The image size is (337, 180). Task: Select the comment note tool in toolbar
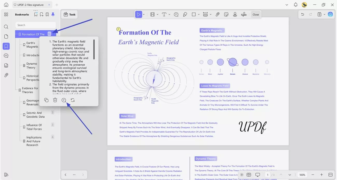click(176, 15)
